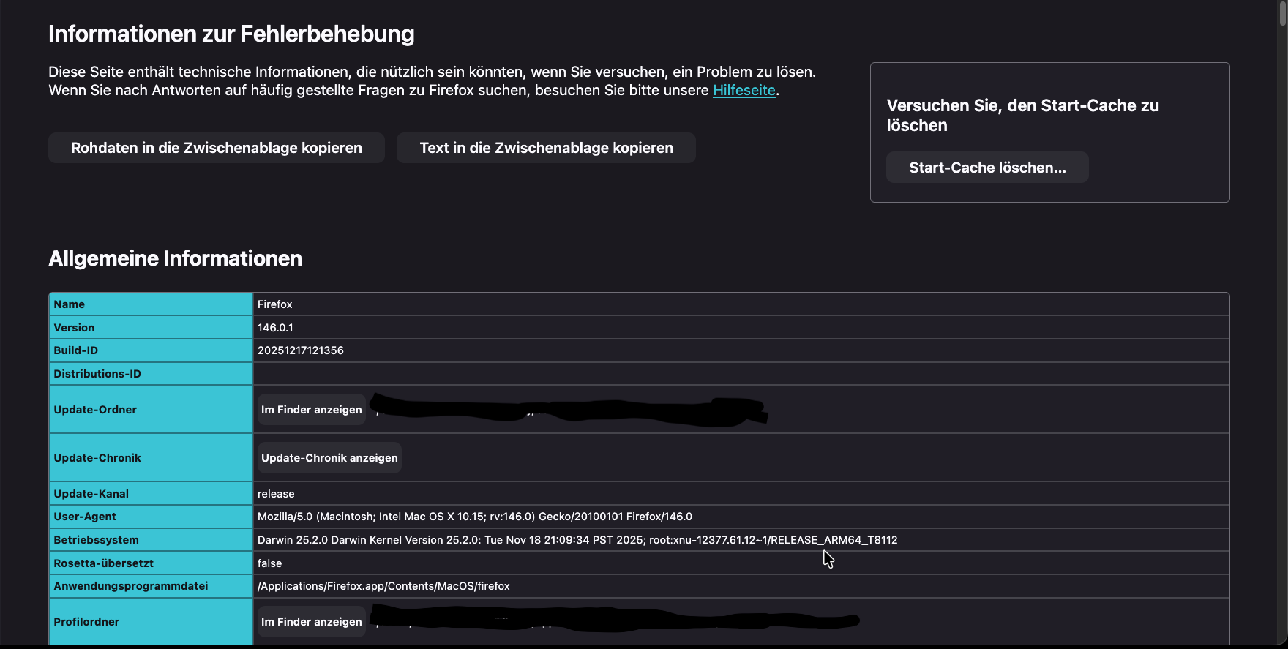Click Im Finder anzeigen for Update-Ordner

pos(312,410)
